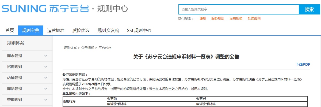Image resolution: width=321 pixels, height=107 pixels.
Task: Open the 规则众议院 tab
Action: [x=108, y=30]
